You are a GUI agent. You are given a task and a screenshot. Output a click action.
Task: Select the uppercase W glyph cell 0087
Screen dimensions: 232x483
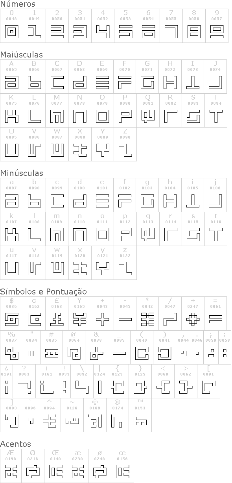(x=57, y=144)
